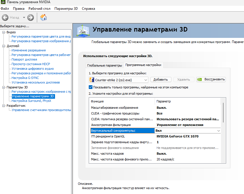Viewport: 244px width, 194px height.
Task: Open Поворот дисплея in the tree
Action: tap(24, 60)
